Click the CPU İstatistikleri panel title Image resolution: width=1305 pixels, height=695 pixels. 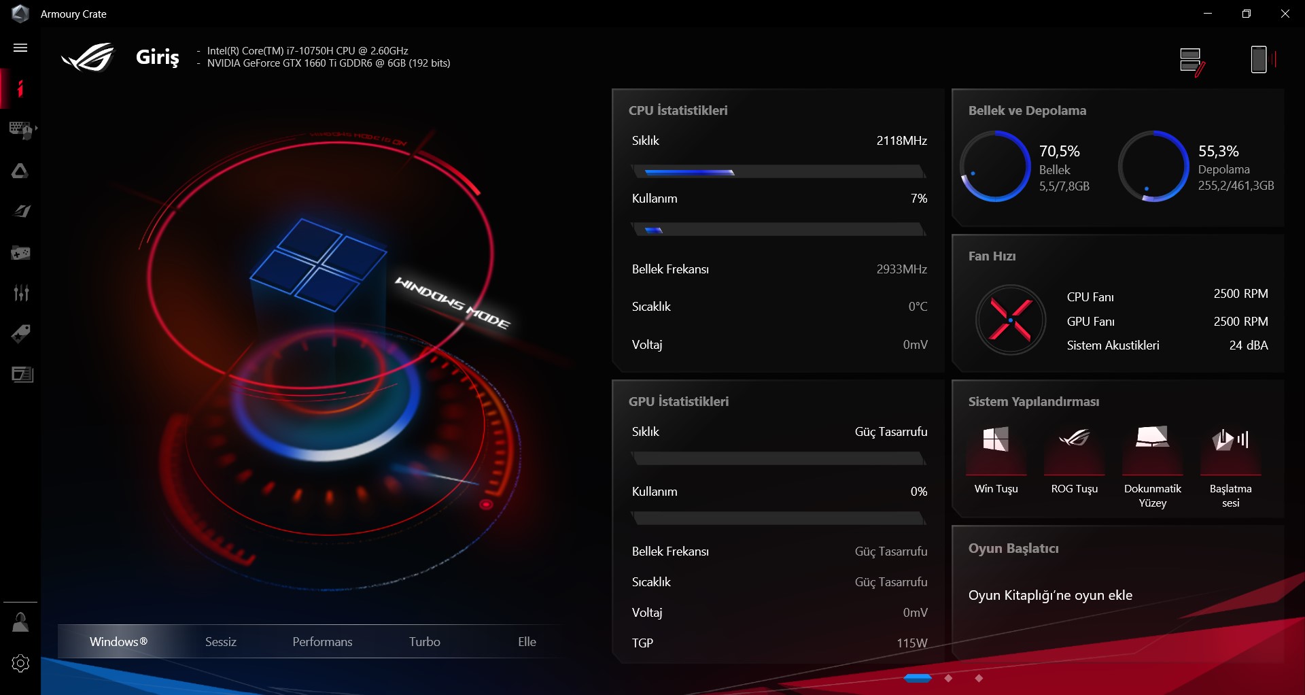point(678,110)
